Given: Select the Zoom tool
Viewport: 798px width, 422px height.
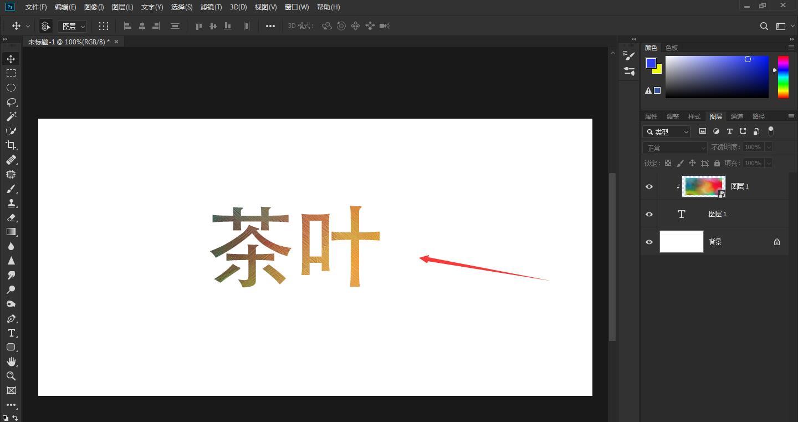Looking at the screenshot, I should click(11, 376).
